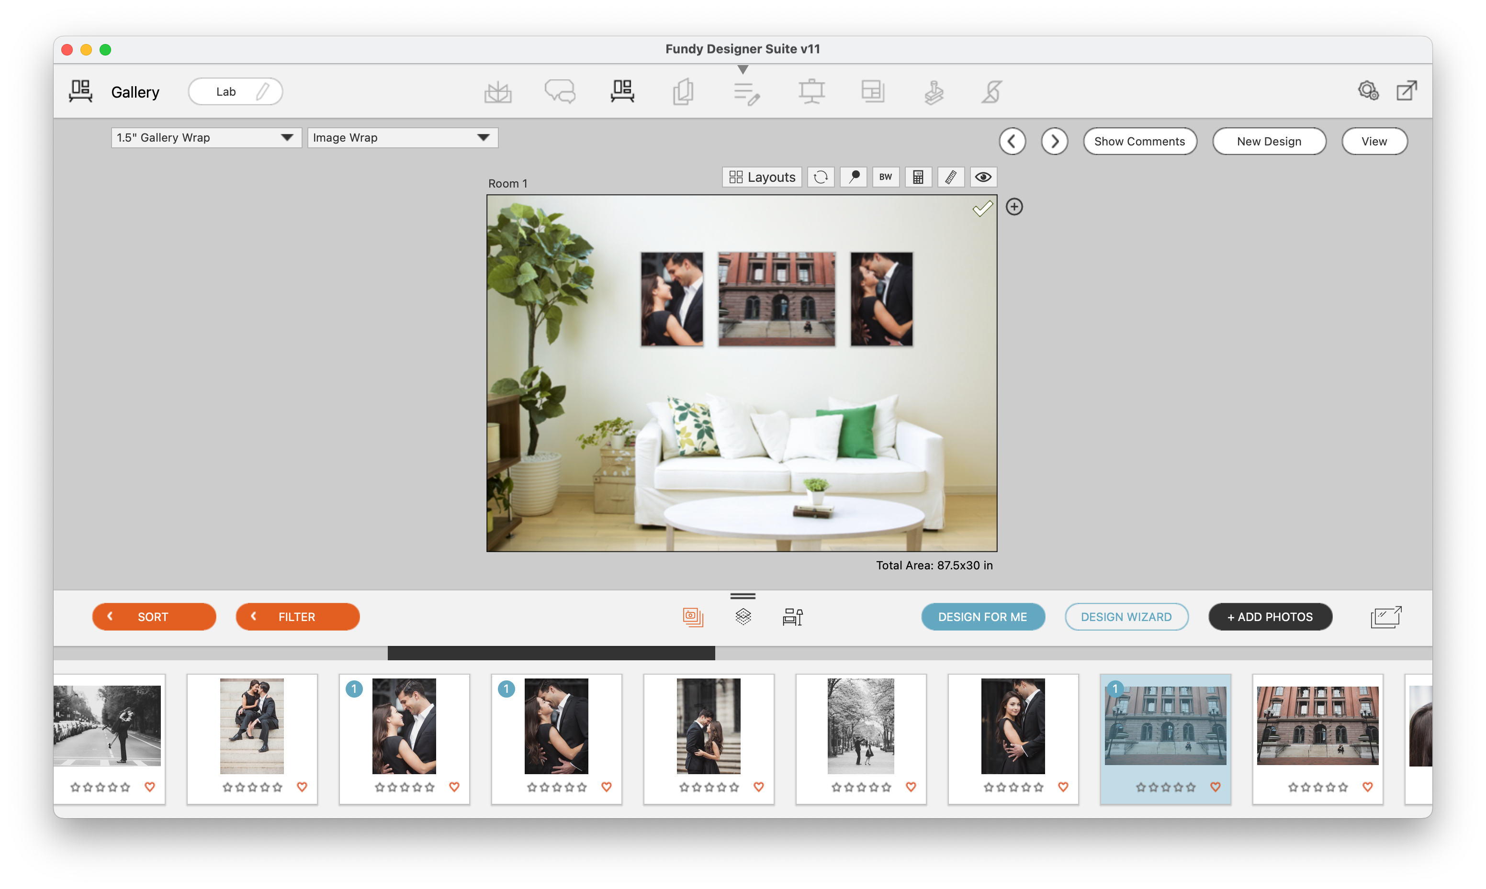Screen dimensions: 1486x889
Task: Click the panel divider handle above the layers icon
Action: click(x=743, y=596)
